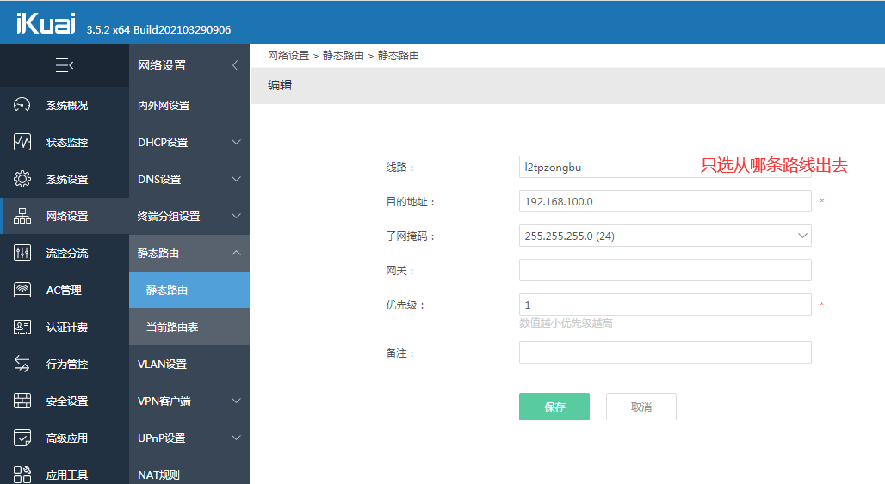Image resolution: width=885 pixels, height=484 pixels.
Task: Click the 系统设置 gear icon
Action: point(22,179)
